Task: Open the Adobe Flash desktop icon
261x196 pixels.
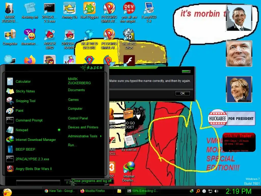Action: click(x=129, y=60)
